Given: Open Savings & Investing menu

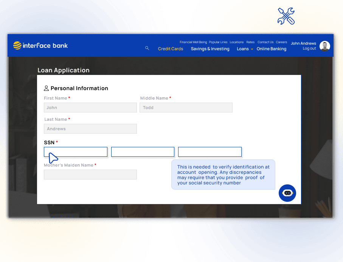Looking at the screenshot, I should 210,49.
